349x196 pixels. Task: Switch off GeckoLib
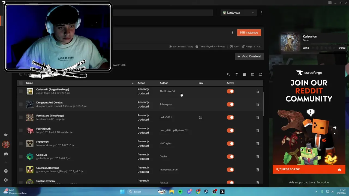tap(230, 157)
